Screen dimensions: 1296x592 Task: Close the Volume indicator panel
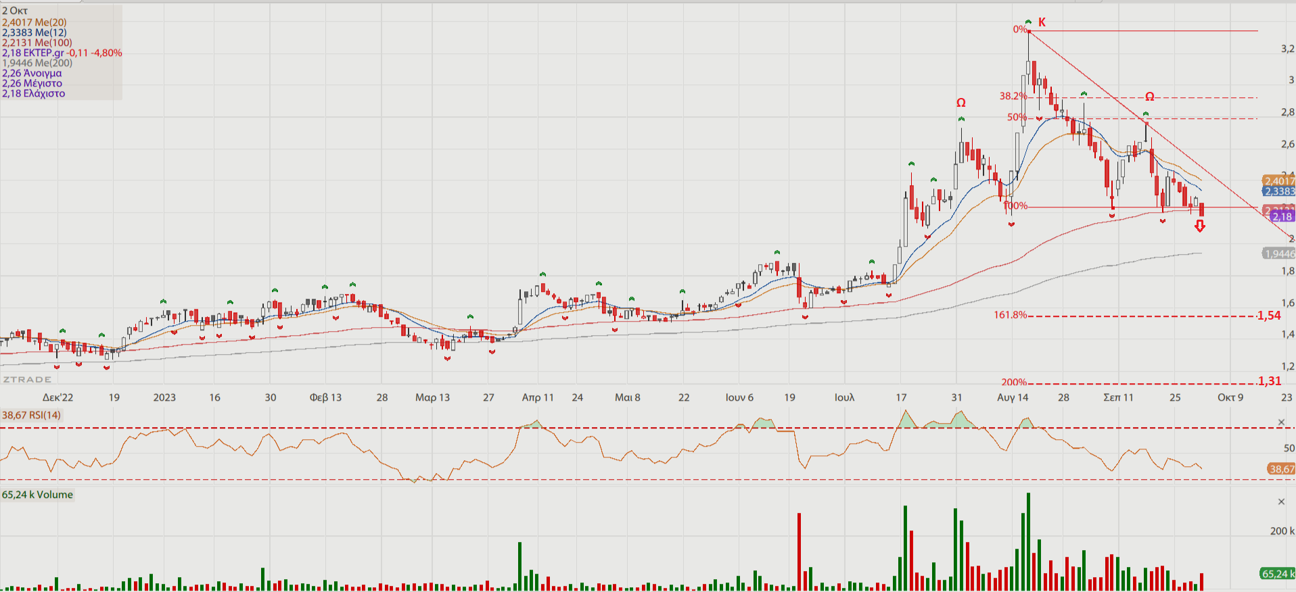pyautogui.click(x=1280, y=501)
